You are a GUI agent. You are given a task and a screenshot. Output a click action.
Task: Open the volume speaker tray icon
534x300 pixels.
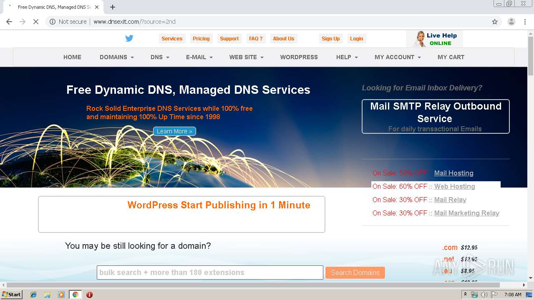484,295
